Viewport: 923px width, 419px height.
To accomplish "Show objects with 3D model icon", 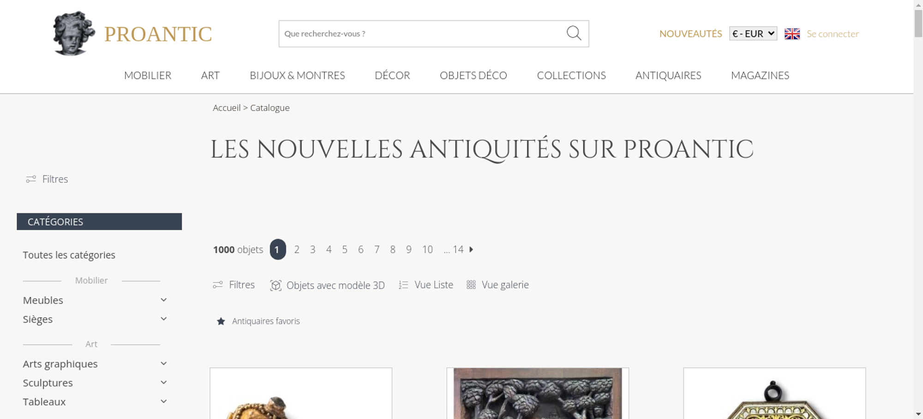I will (x=276, y=285).
